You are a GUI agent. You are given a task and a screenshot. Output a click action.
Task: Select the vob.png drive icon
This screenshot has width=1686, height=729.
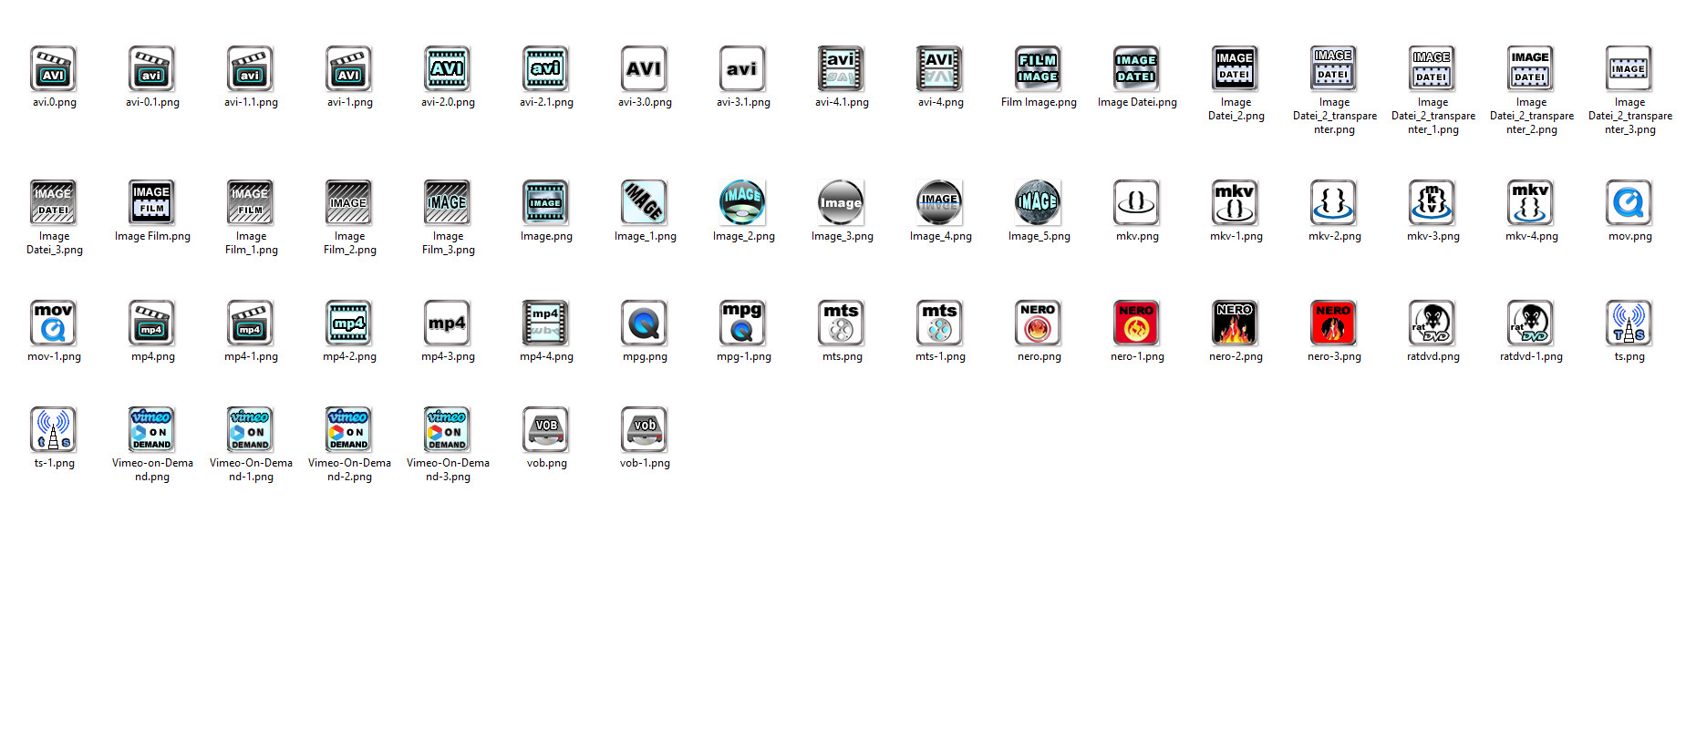click(546, 429)
